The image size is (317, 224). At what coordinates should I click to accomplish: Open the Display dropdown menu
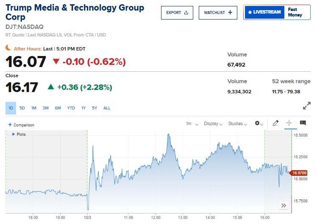click(213, 124)
